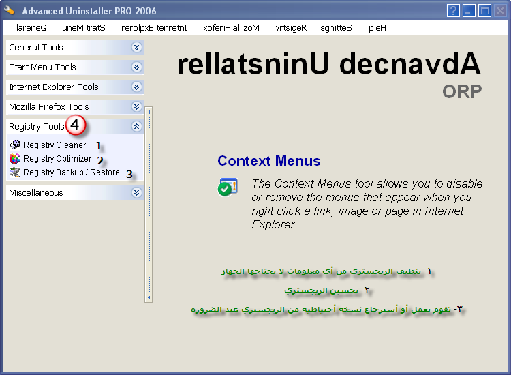Select Registry Cleaner link text
Image resolution: width=511 pixels, height=375 pixels.
[x=55, y=145]
